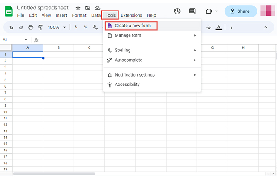The image size is (277, 179).
Task: Click the scroll left arrow
Action: coord(268,174)
